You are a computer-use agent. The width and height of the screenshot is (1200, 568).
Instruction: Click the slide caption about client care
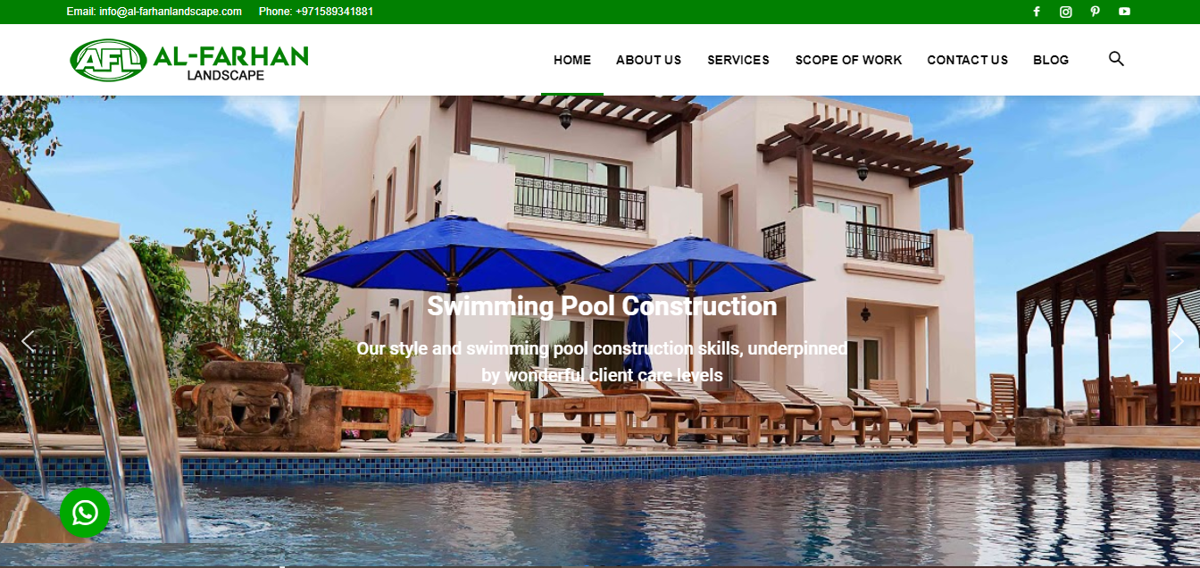click(x=602, y=362)
